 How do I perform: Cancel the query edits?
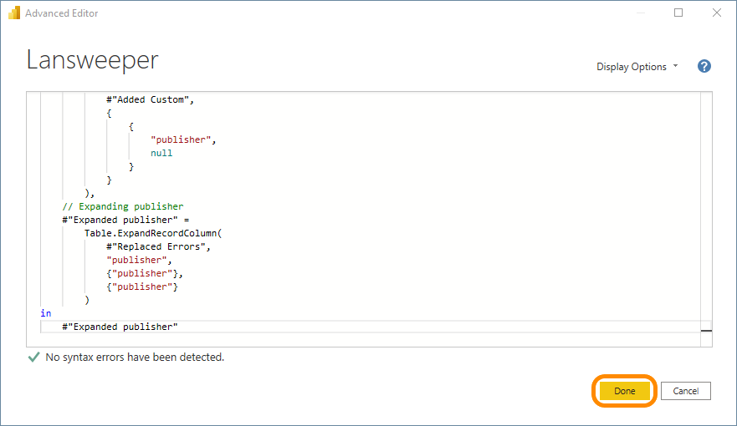pyautogui.click(x=685, y=391)
